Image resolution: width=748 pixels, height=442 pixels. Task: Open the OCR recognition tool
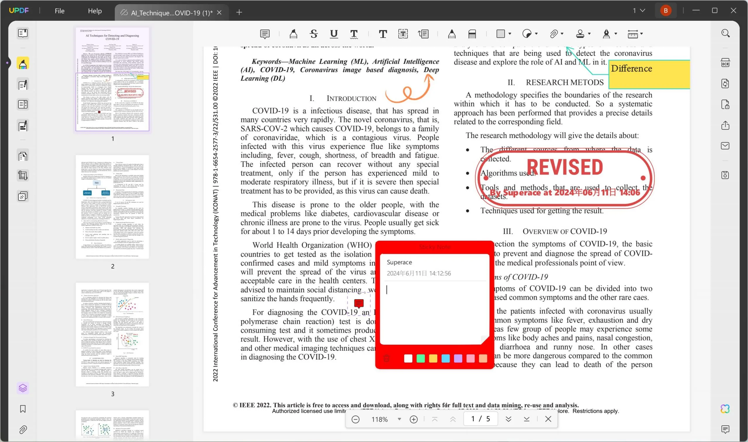[725, 63]
